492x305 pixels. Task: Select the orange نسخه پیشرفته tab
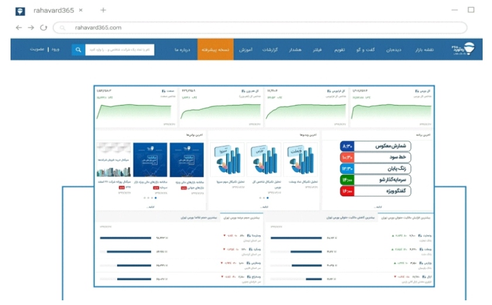pyautogui.click(x=215, y=50)
